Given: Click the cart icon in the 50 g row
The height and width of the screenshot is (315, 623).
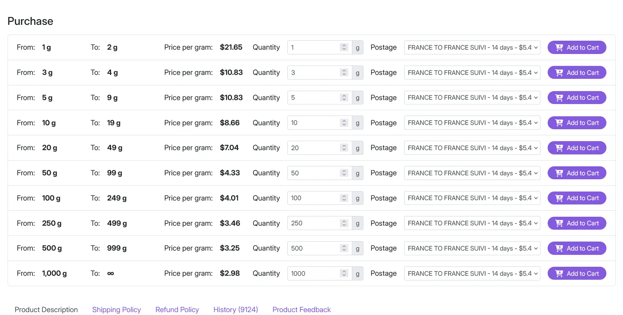Looking at the screenshot, I should tap(559, 173).
